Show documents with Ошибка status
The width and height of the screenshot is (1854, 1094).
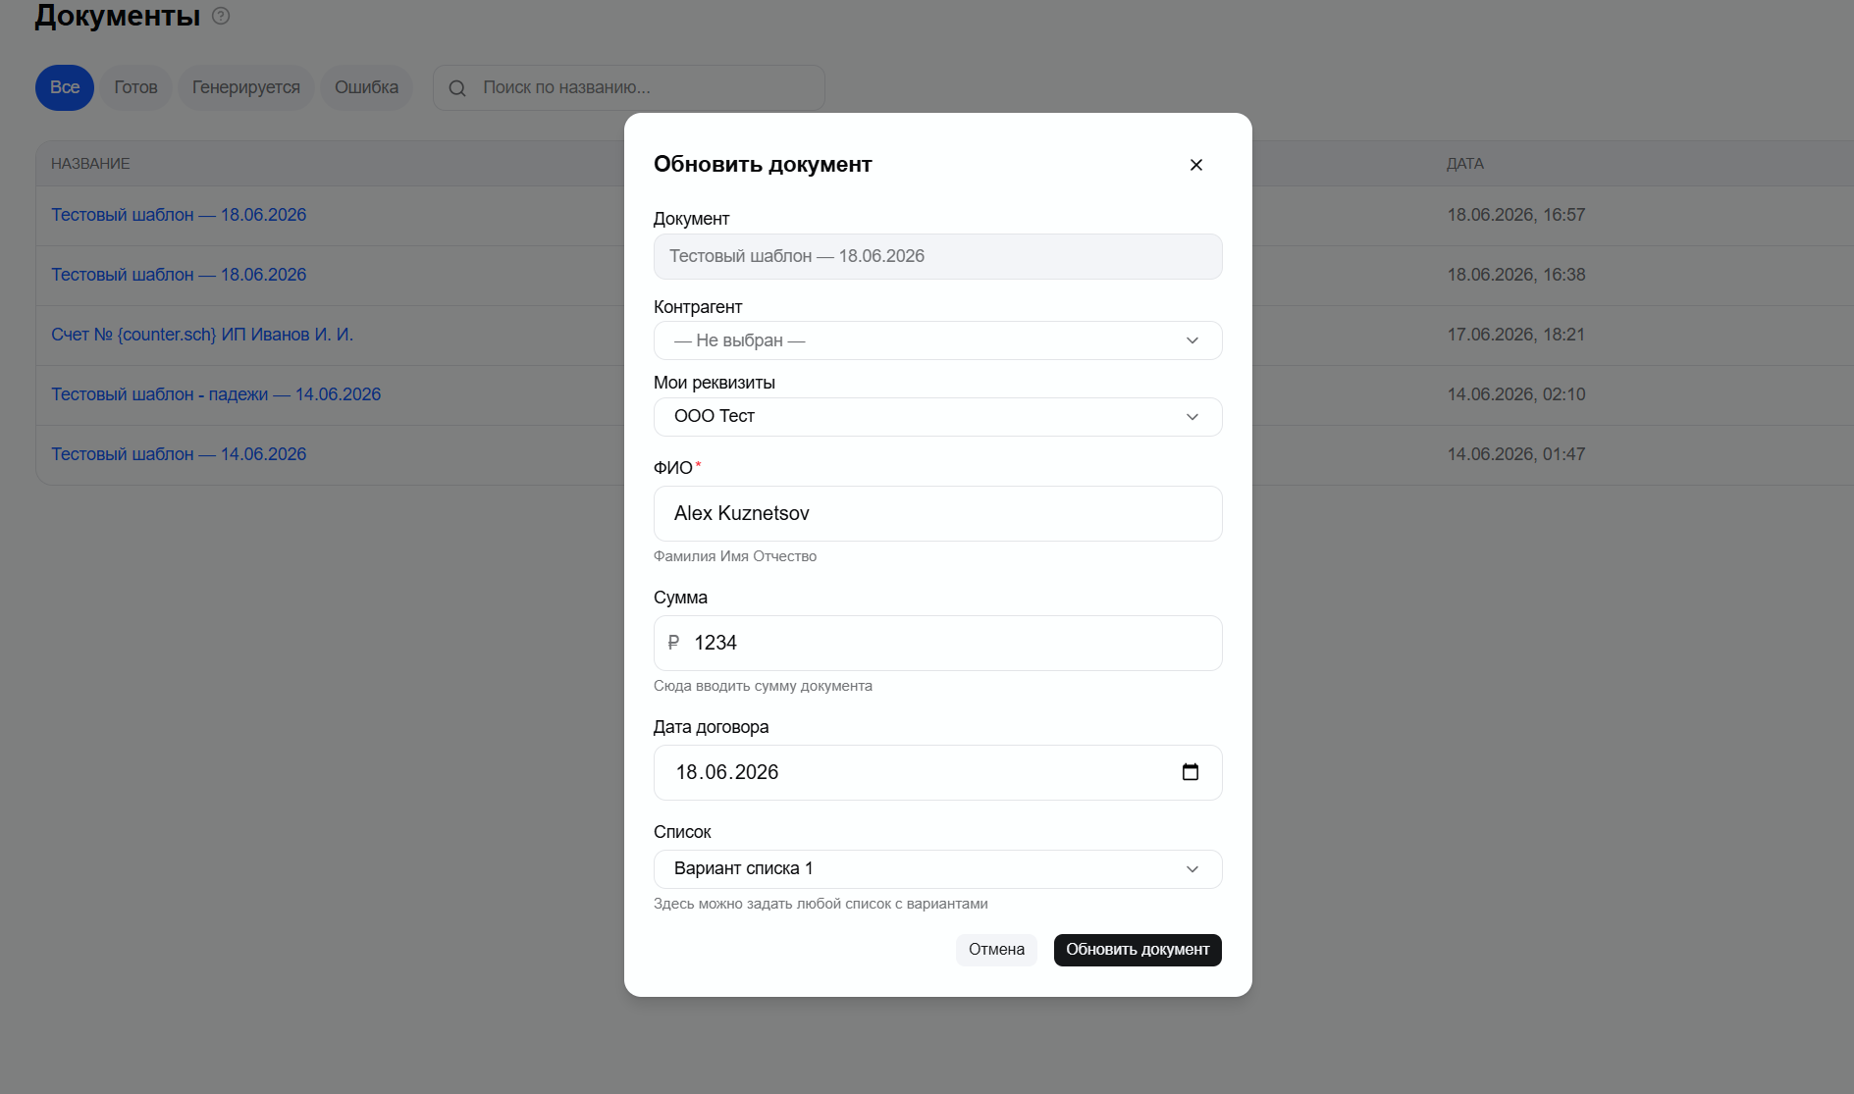tap(366, 87)
